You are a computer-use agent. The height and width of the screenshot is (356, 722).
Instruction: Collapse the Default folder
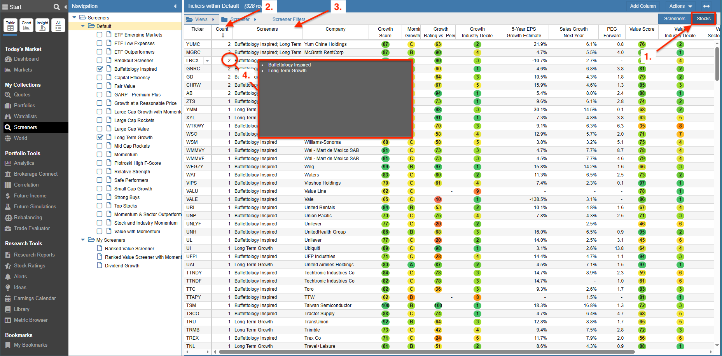click(83, 26)
